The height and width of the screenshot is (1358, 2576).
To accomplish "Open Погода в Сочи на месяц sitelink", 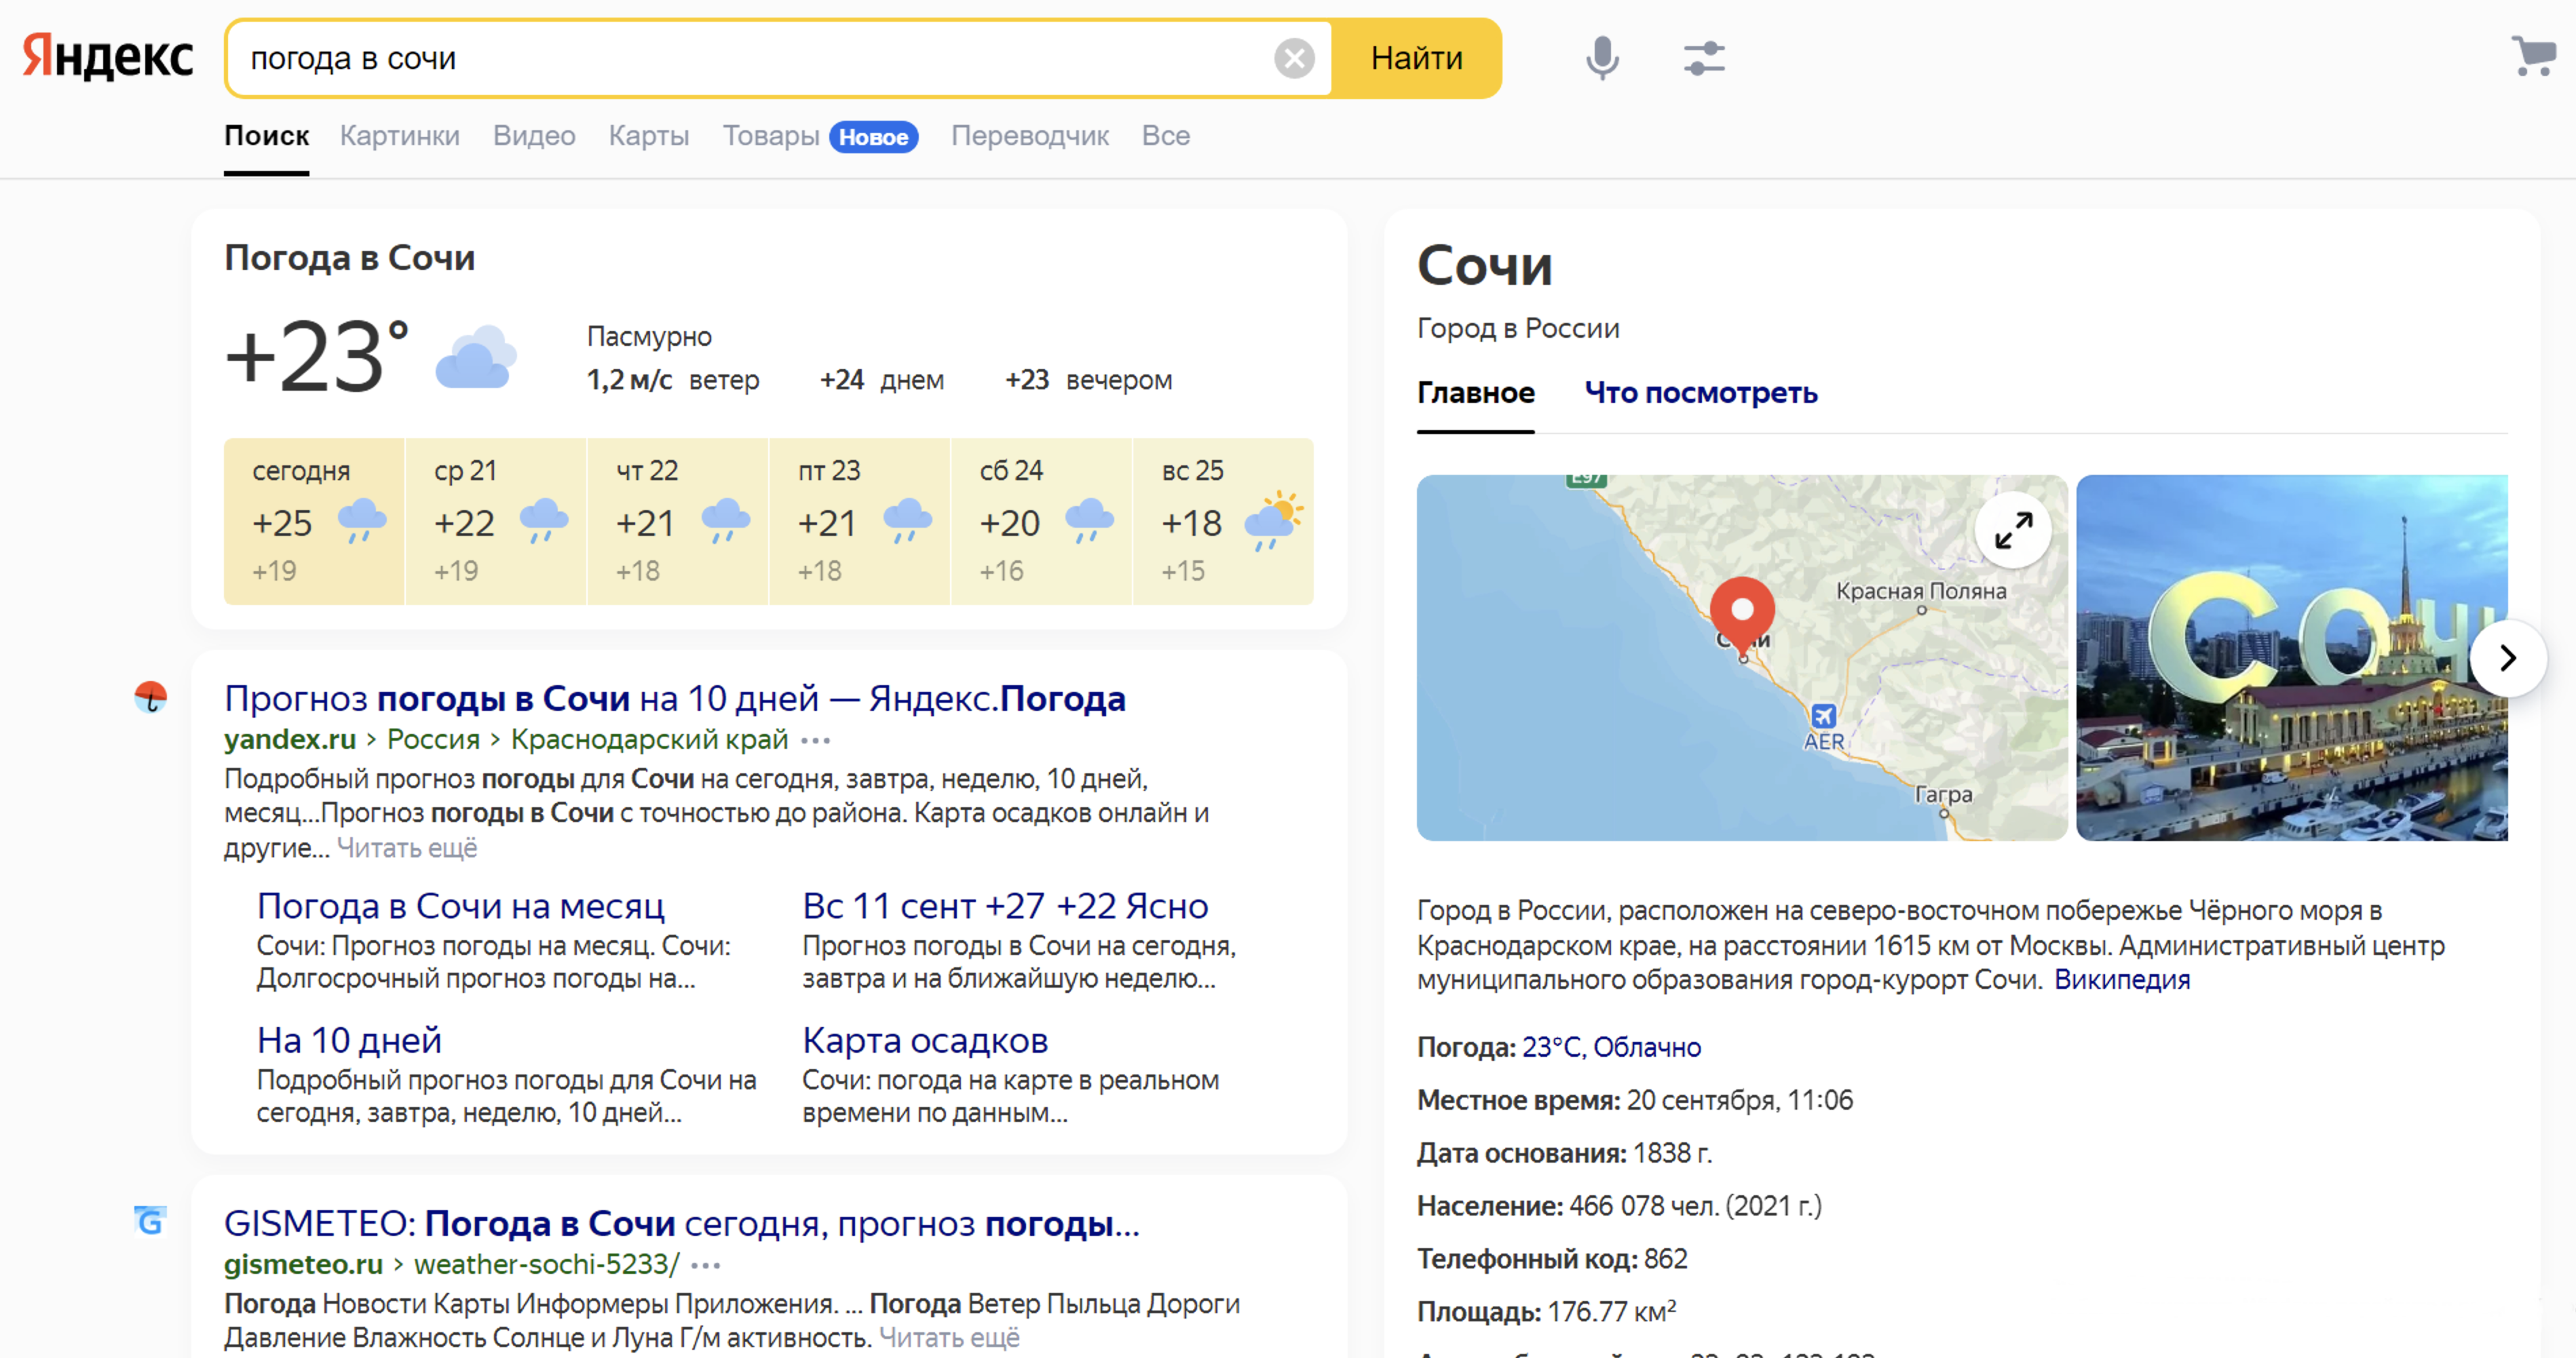I will click(x=461, y=906).
